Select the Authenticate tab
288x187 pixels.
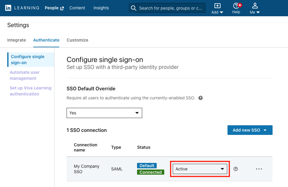tap(46, 40)
